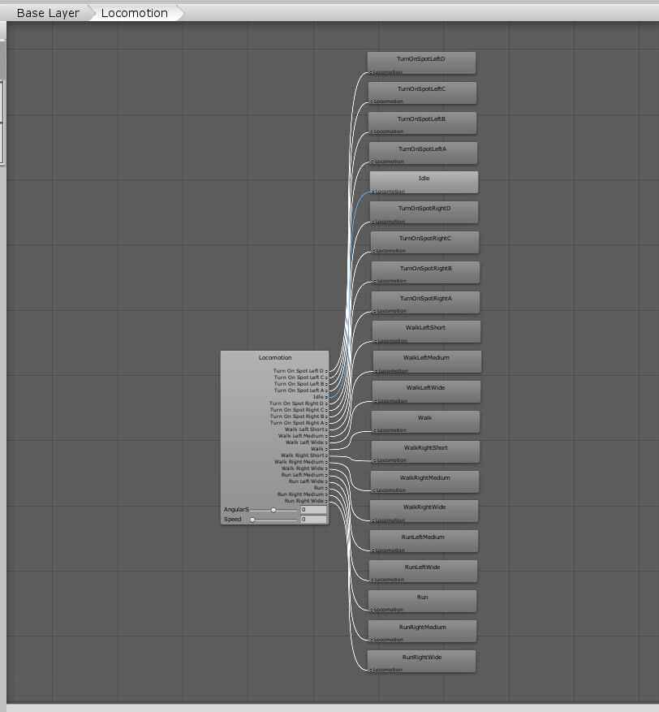Image resolution: width=659 pixels, height=712 pixels.
Task: Select the Walk motion node
Action: (425, 422)
